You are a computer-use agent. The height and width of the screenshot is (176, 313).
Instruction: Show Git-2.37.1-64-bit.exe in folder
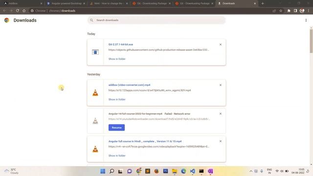click(x=117, y=59)
